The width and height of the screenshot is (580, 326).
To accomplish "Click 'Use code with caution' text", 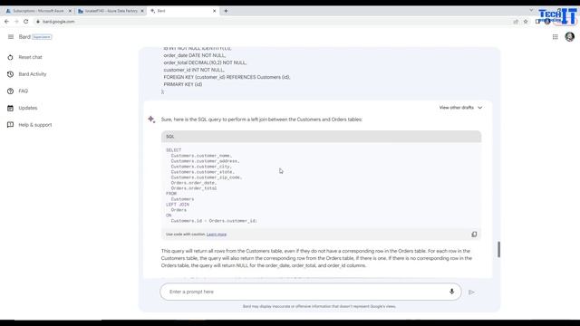I will point(185,235).
